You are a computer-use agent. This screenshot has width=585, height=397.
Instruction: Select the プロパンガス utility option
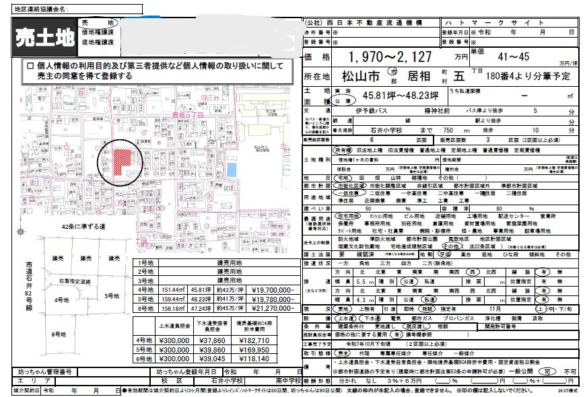click(x=458, y=318)
